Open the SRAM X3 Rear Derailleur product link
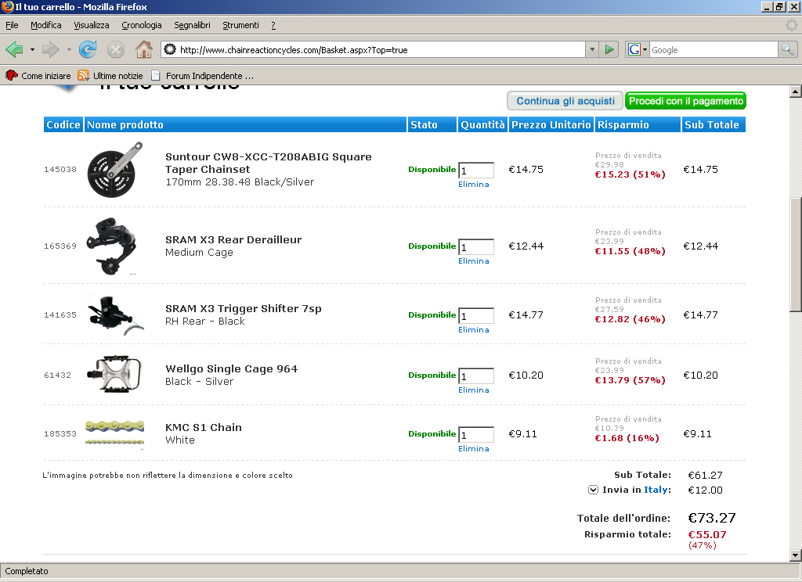The height and width of the screenshot is (582, 802). point(233,239)
